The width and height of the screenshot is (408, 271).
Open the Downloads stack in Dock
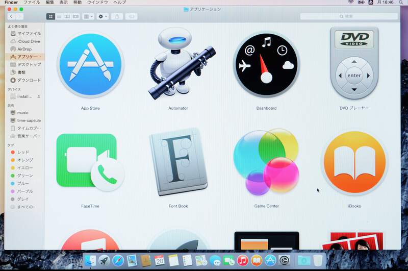pyautogui.click(x=303, y=260)
